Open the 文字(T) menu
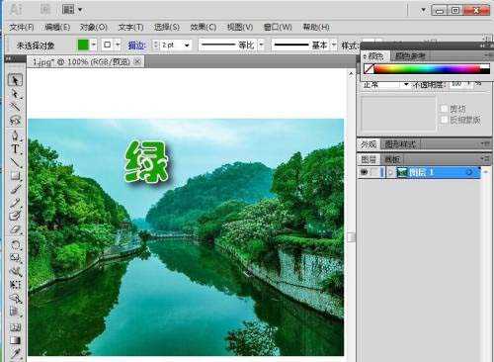Image resolution: width=494 pixels, height=362 pixels. tap(130, 27)
